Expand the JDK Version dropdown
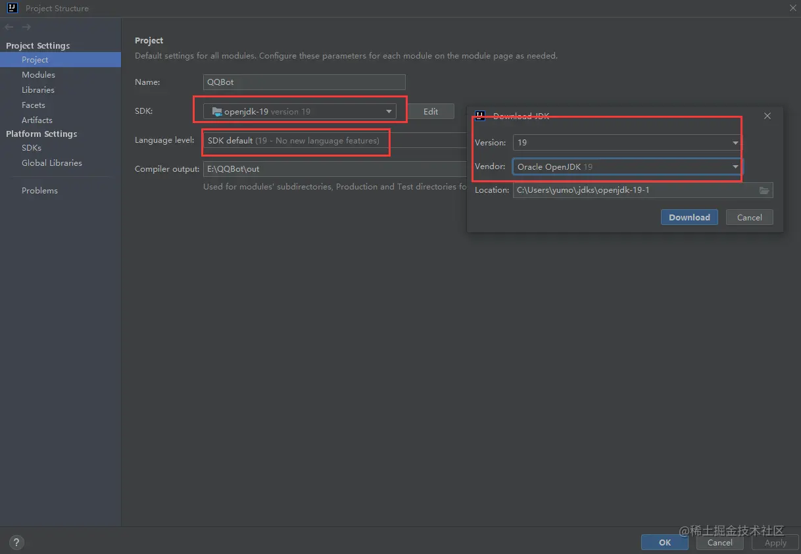This screenshot has width=801, height=554. click(627, 143)
